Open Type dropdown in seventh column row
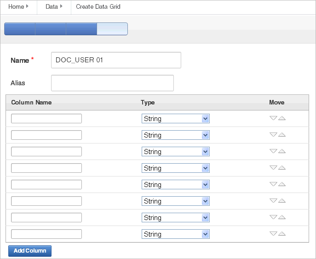 click(176, 217)
